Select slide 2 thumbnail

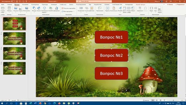tap(14, 38)
